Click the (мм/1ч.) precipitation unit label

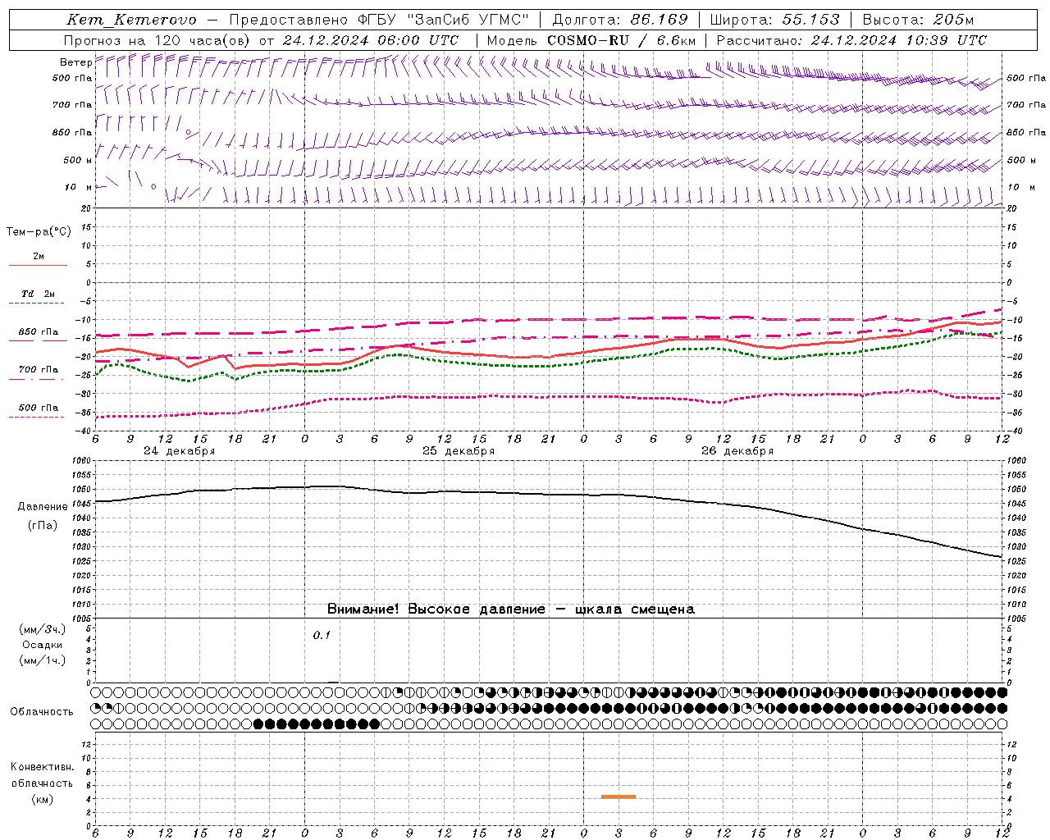(x=42, y=660)
